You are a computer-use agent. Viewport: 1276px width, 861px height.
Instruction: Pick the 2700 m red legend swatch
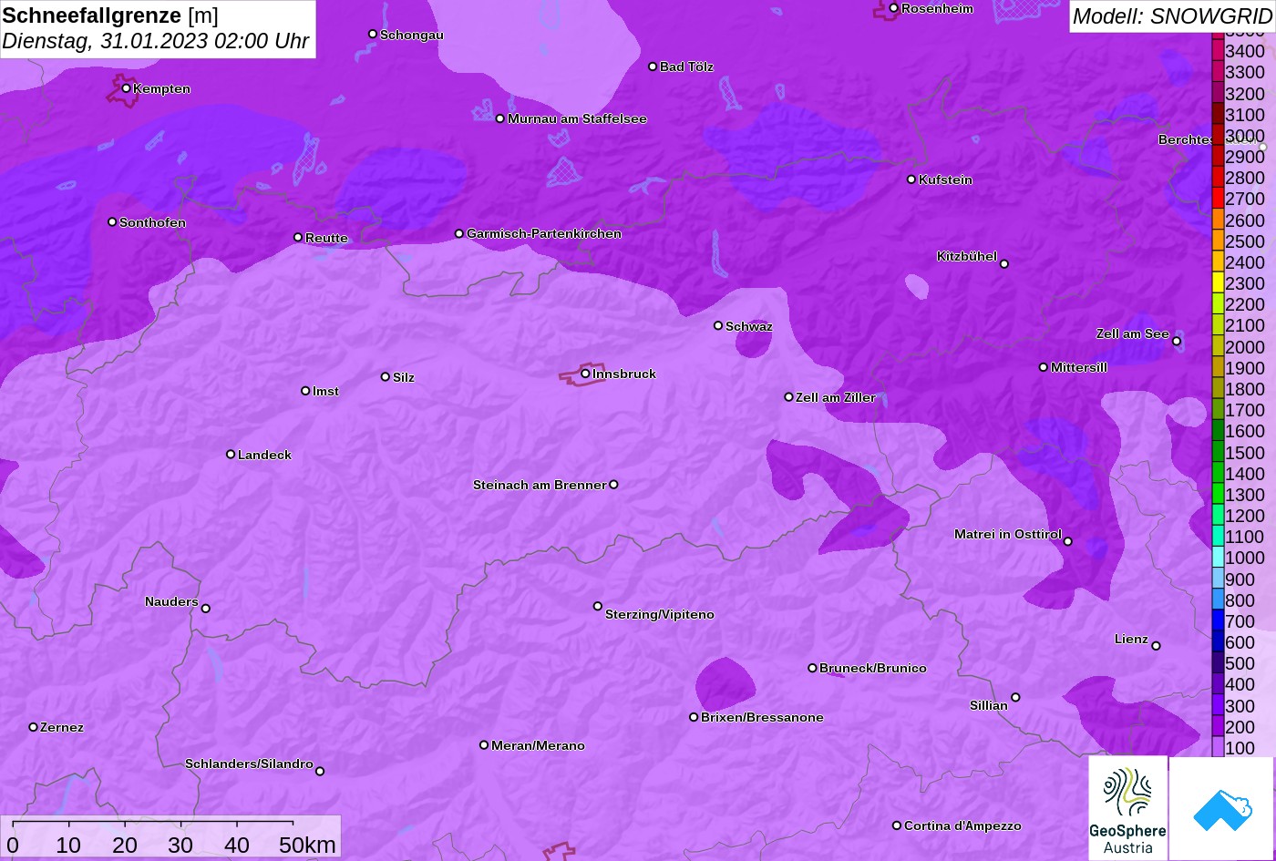pos(1218,199)
